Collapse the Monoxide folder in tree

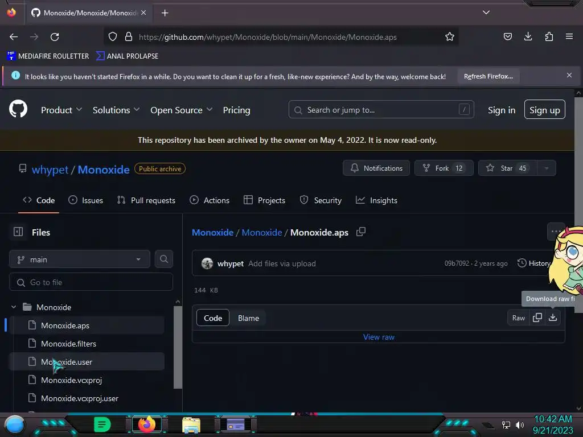14,307
